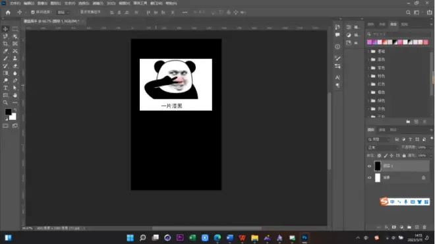Image resolution: width=435 pixels, height=244 pixels.
Task: Click the foreground black color swatch
Action: (x=8, y=111)
